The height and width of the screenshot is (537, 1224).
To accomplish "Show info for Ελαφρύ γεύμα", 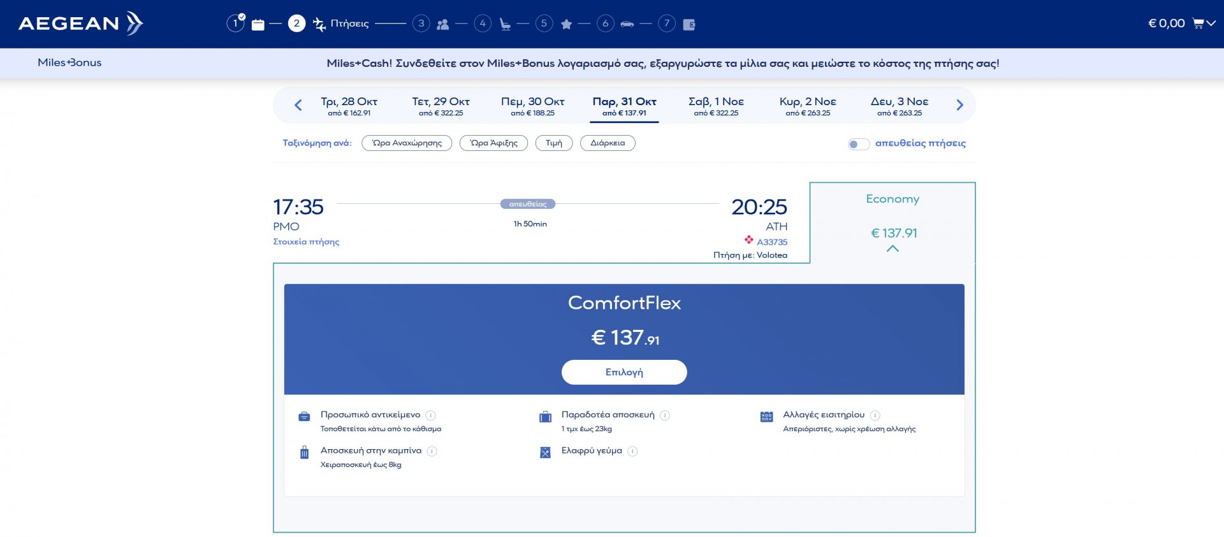I will pyautogui.click(x=632, y=451).
